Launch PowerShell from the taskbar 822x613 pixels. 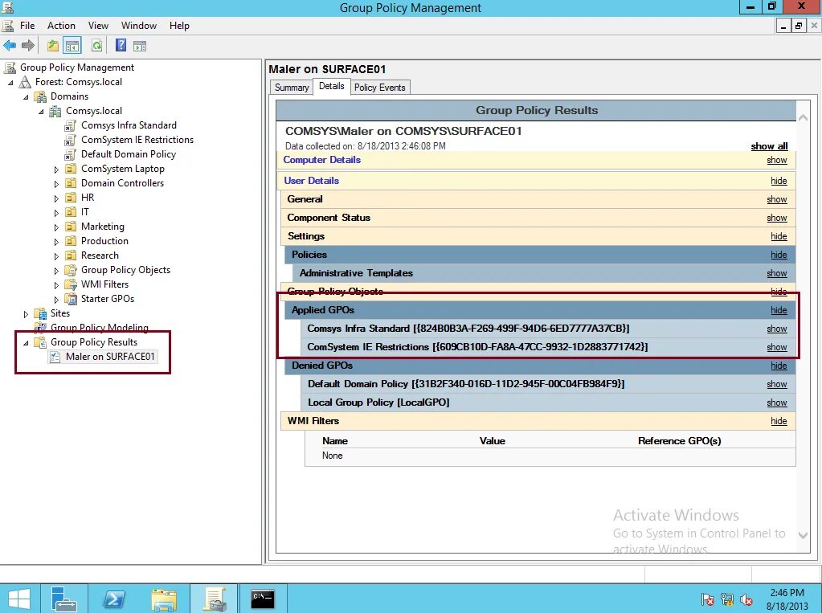(x=114, y=599)
